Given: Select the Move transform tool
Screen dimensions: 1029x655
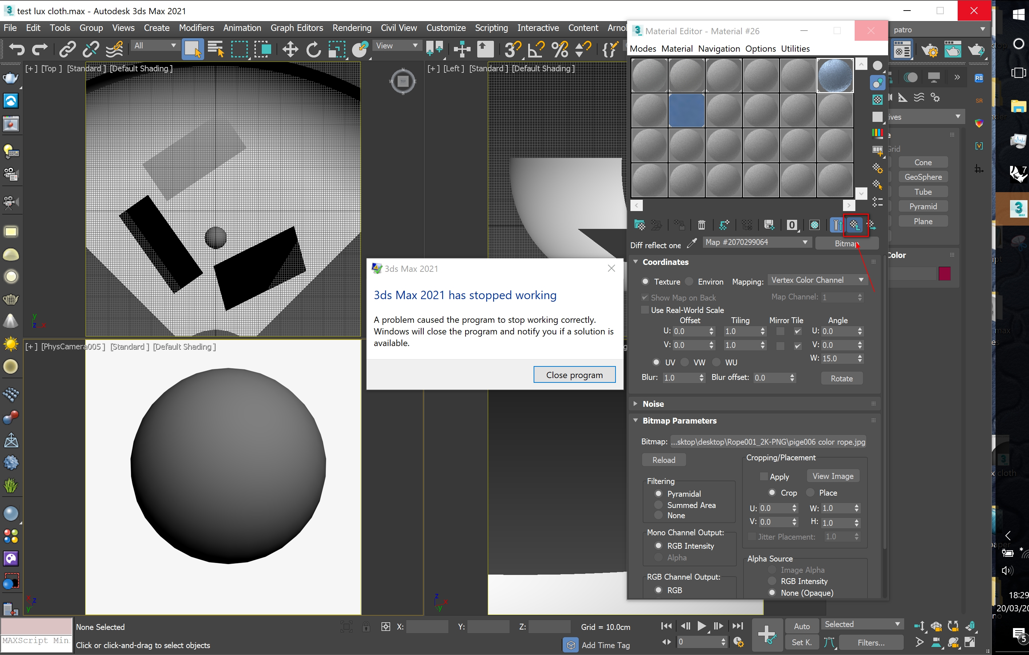Looking at the screenshot, I should [290, 50].
